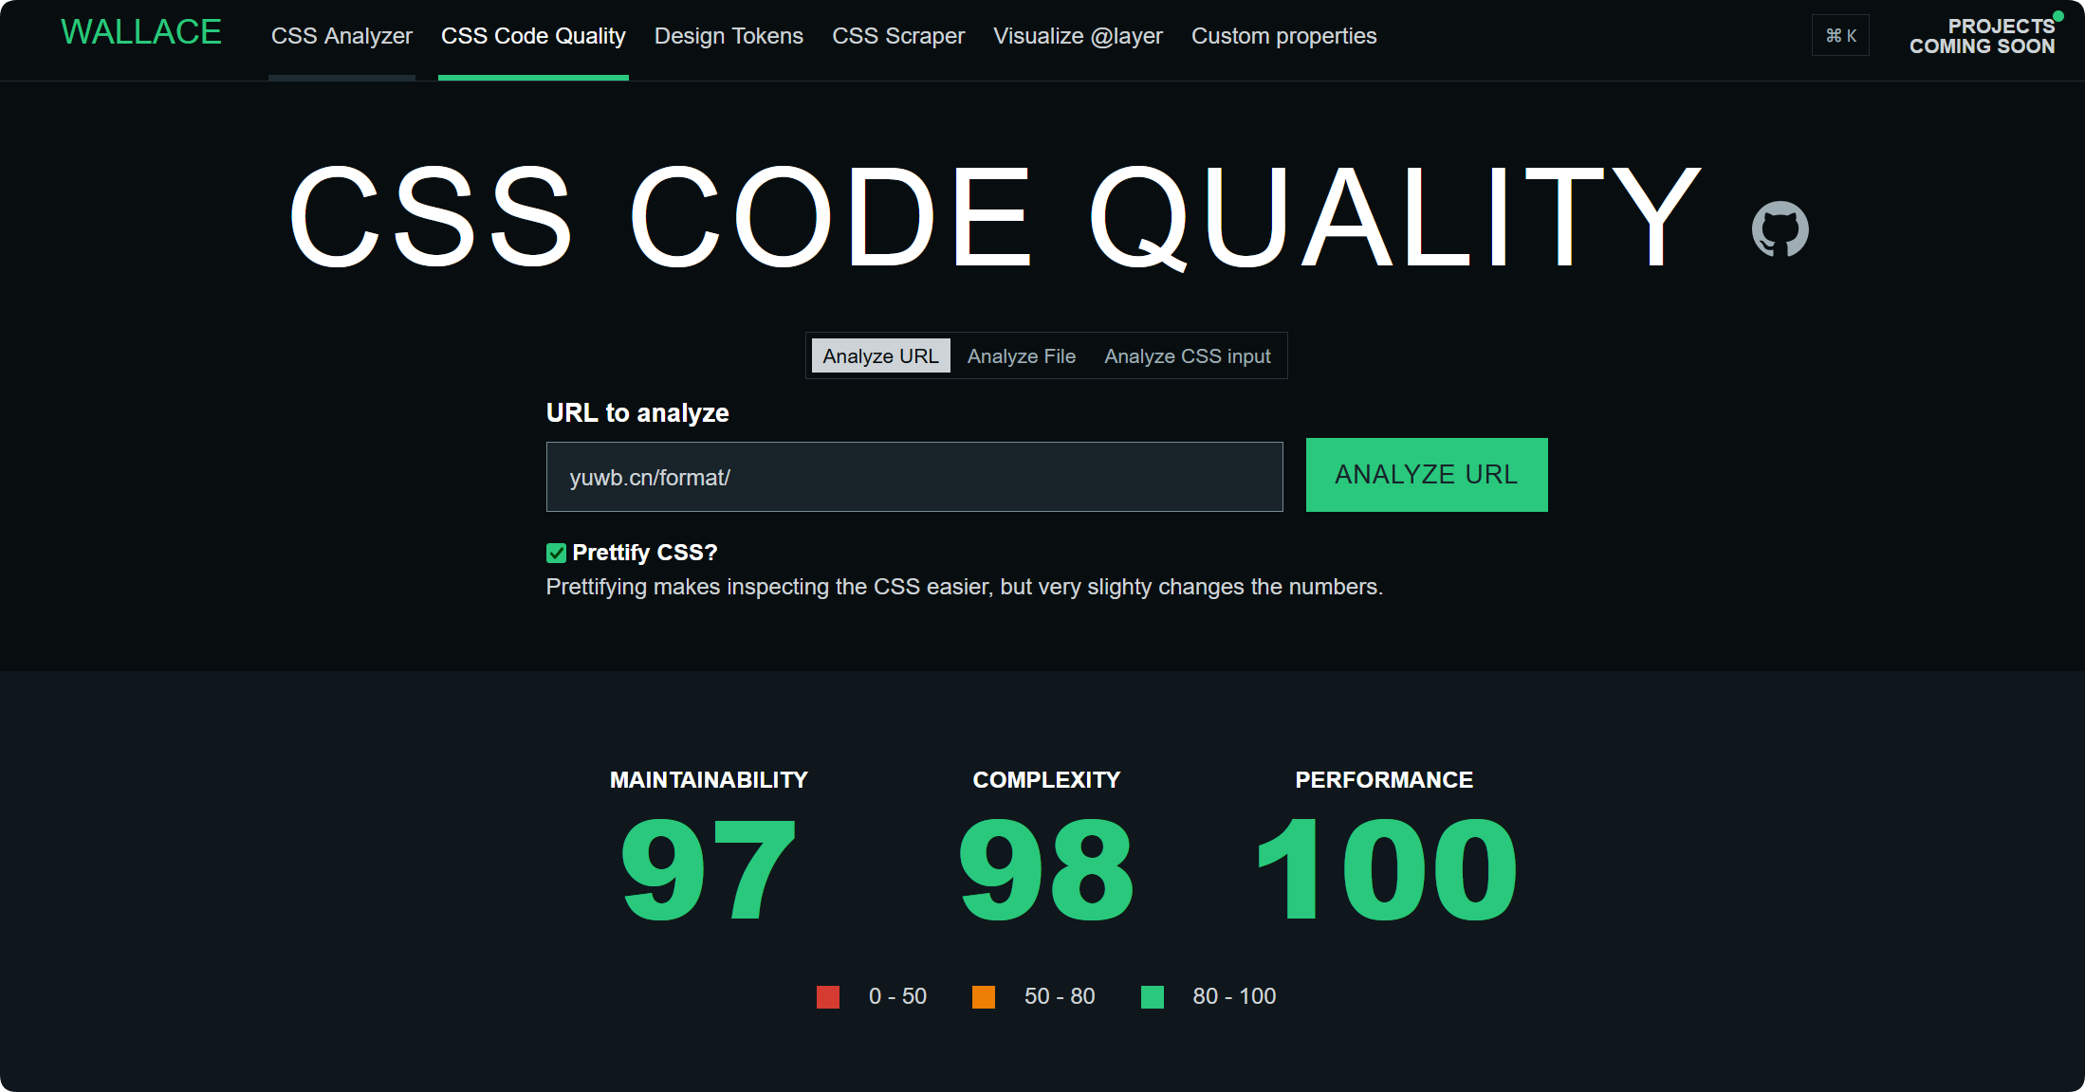Viewport: 2085px width, 1092px height.
Task: Go to Design Tokens
Action: (729, 36)
